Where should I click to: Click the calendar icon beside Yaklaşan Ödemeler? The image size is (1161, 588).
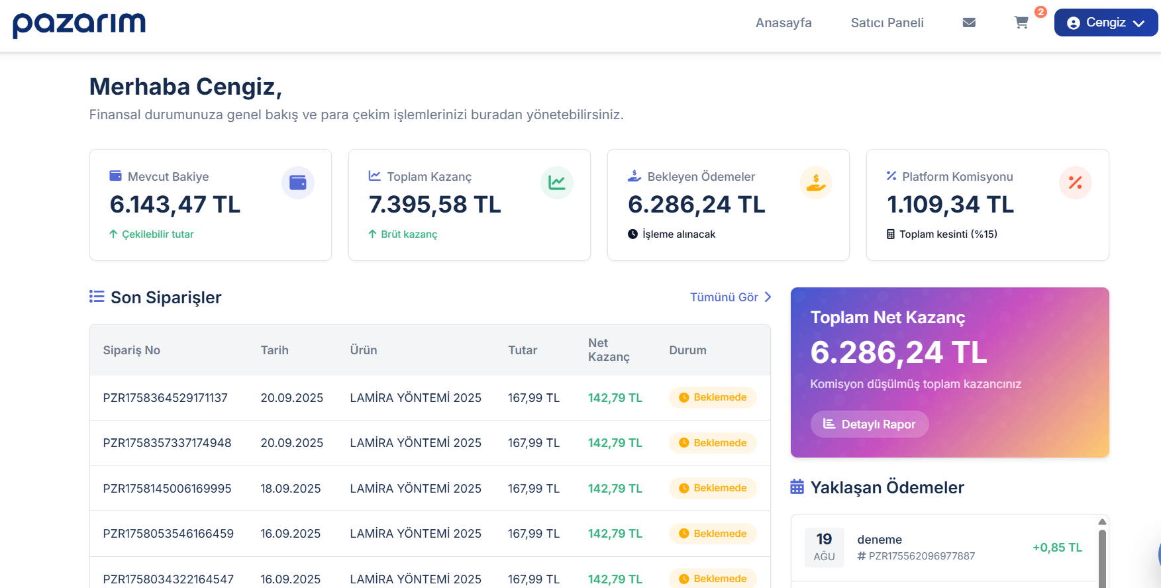[797, 487]
